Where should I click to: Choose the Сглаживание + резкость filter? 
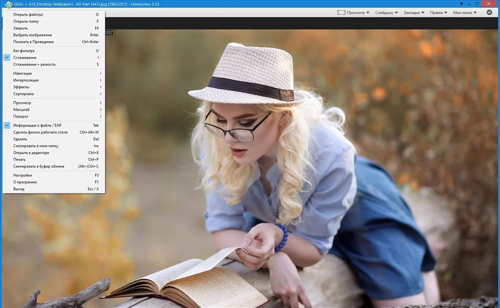click(x=34, y=65)
